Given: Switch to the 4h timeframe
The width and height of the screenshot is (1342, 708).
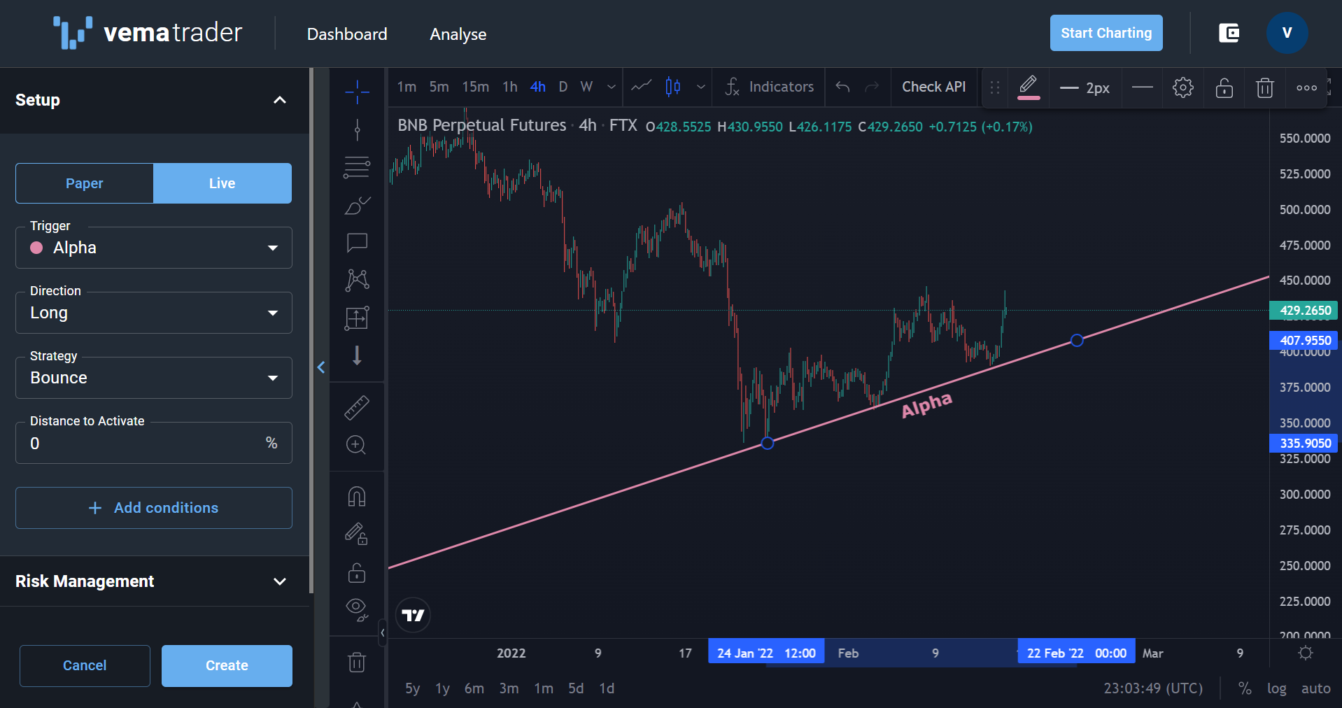Looking at the screenshot, I should (538, 87).
